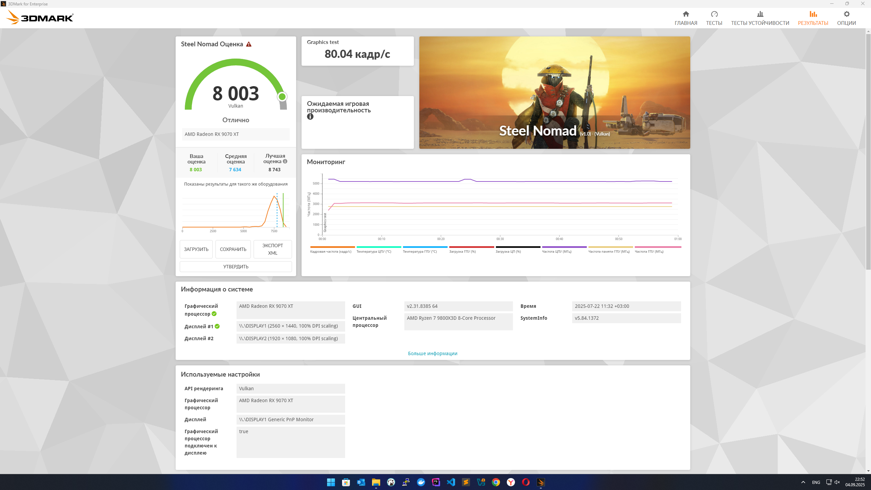Toggle the Частота ЦПУ (МГц) legend series
Screen dimensions: 871x490
click(x=557, y=251)
